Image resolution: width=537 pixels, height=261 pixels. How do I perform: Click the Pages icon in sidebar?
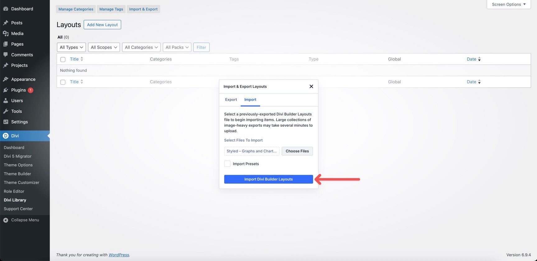click(x=6, y=44)
